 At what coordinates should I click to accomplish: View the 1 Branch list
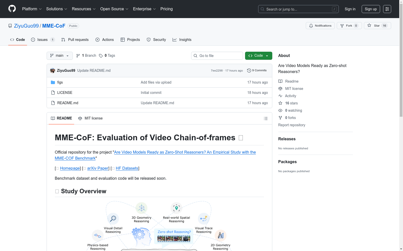[x=86, y=56]
